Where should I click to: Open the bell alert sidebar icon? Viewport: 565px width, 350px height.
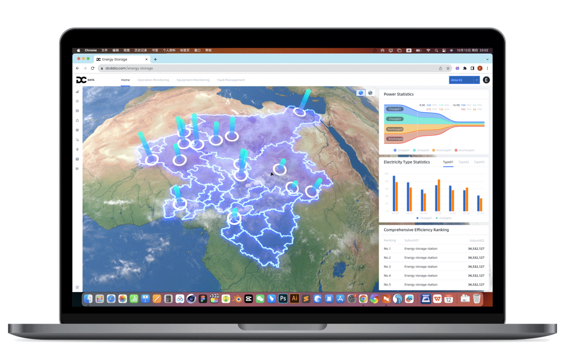[77, 121]
